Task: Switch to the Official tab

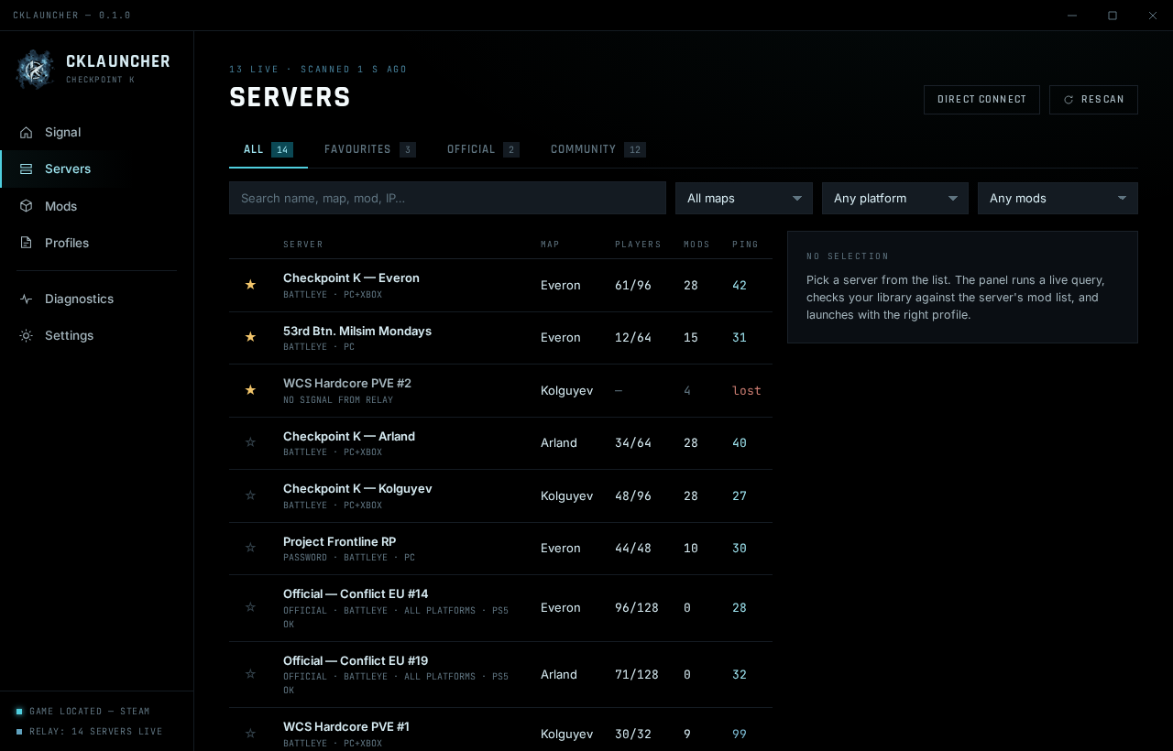Action: pyautogui.click(x=483, y=149)
